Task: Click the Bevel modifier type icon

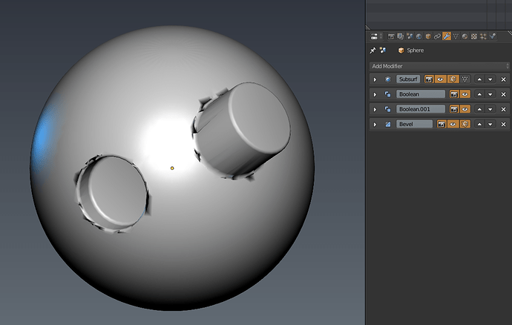Action: point(388,125)
